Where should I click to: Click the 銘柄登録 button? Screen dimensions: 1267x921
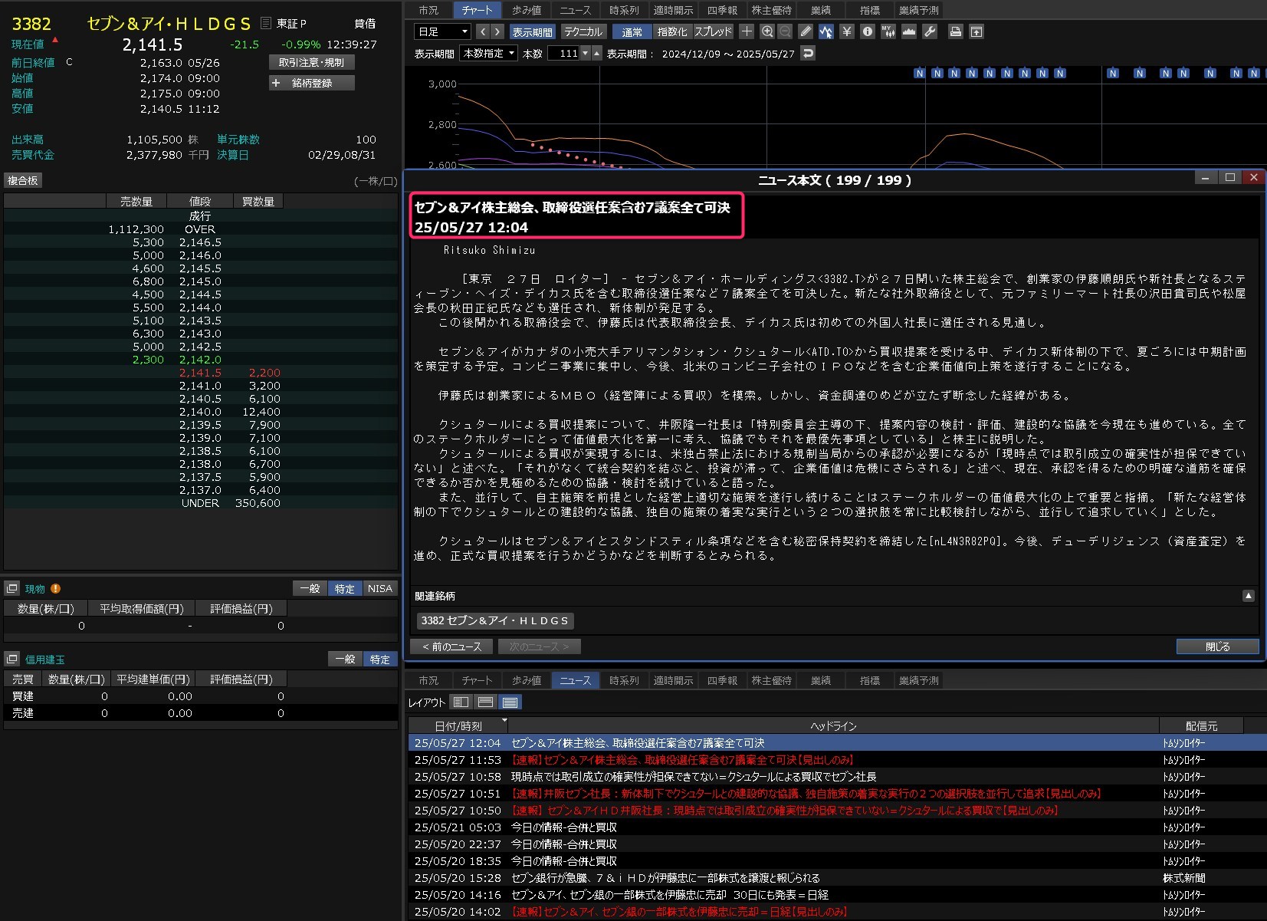[x=311, y=83]
